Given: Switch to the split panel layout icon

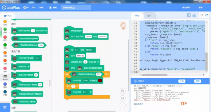Looking at the screenshot, I should 207,15.
